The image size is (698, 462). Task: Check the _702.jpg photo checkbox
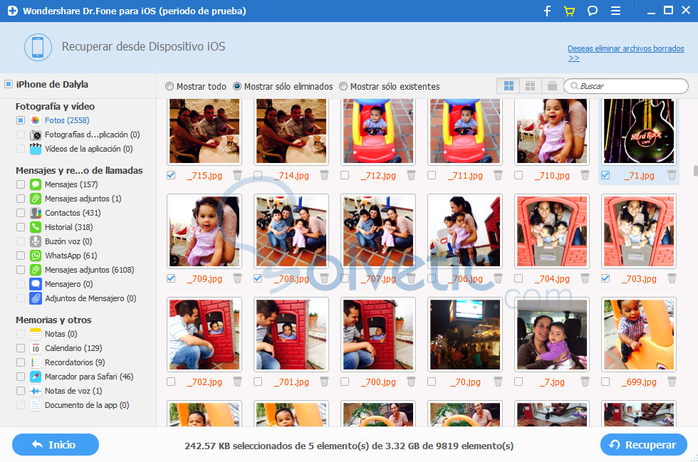171,382
